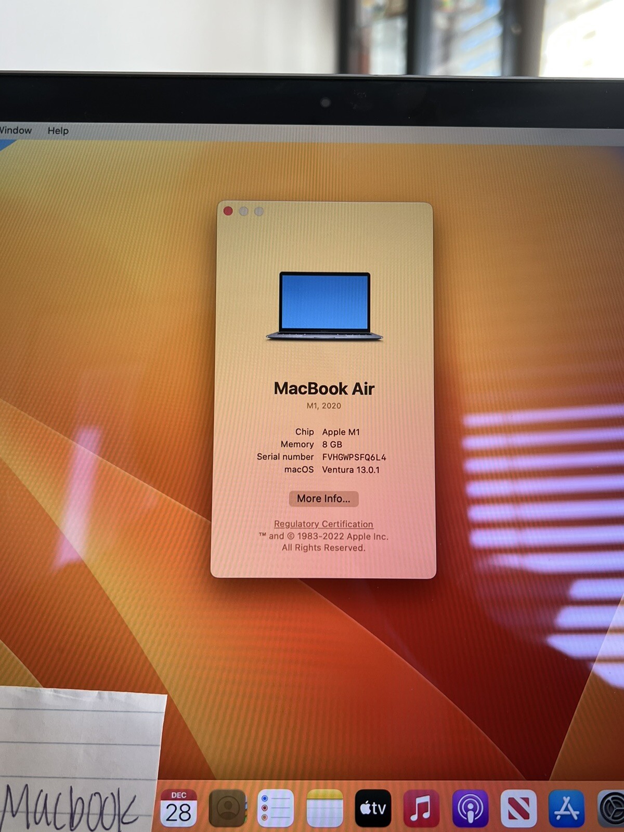Click the MacBook Air title text
This screenshot has width=624, height=832.
coord(324,388)
